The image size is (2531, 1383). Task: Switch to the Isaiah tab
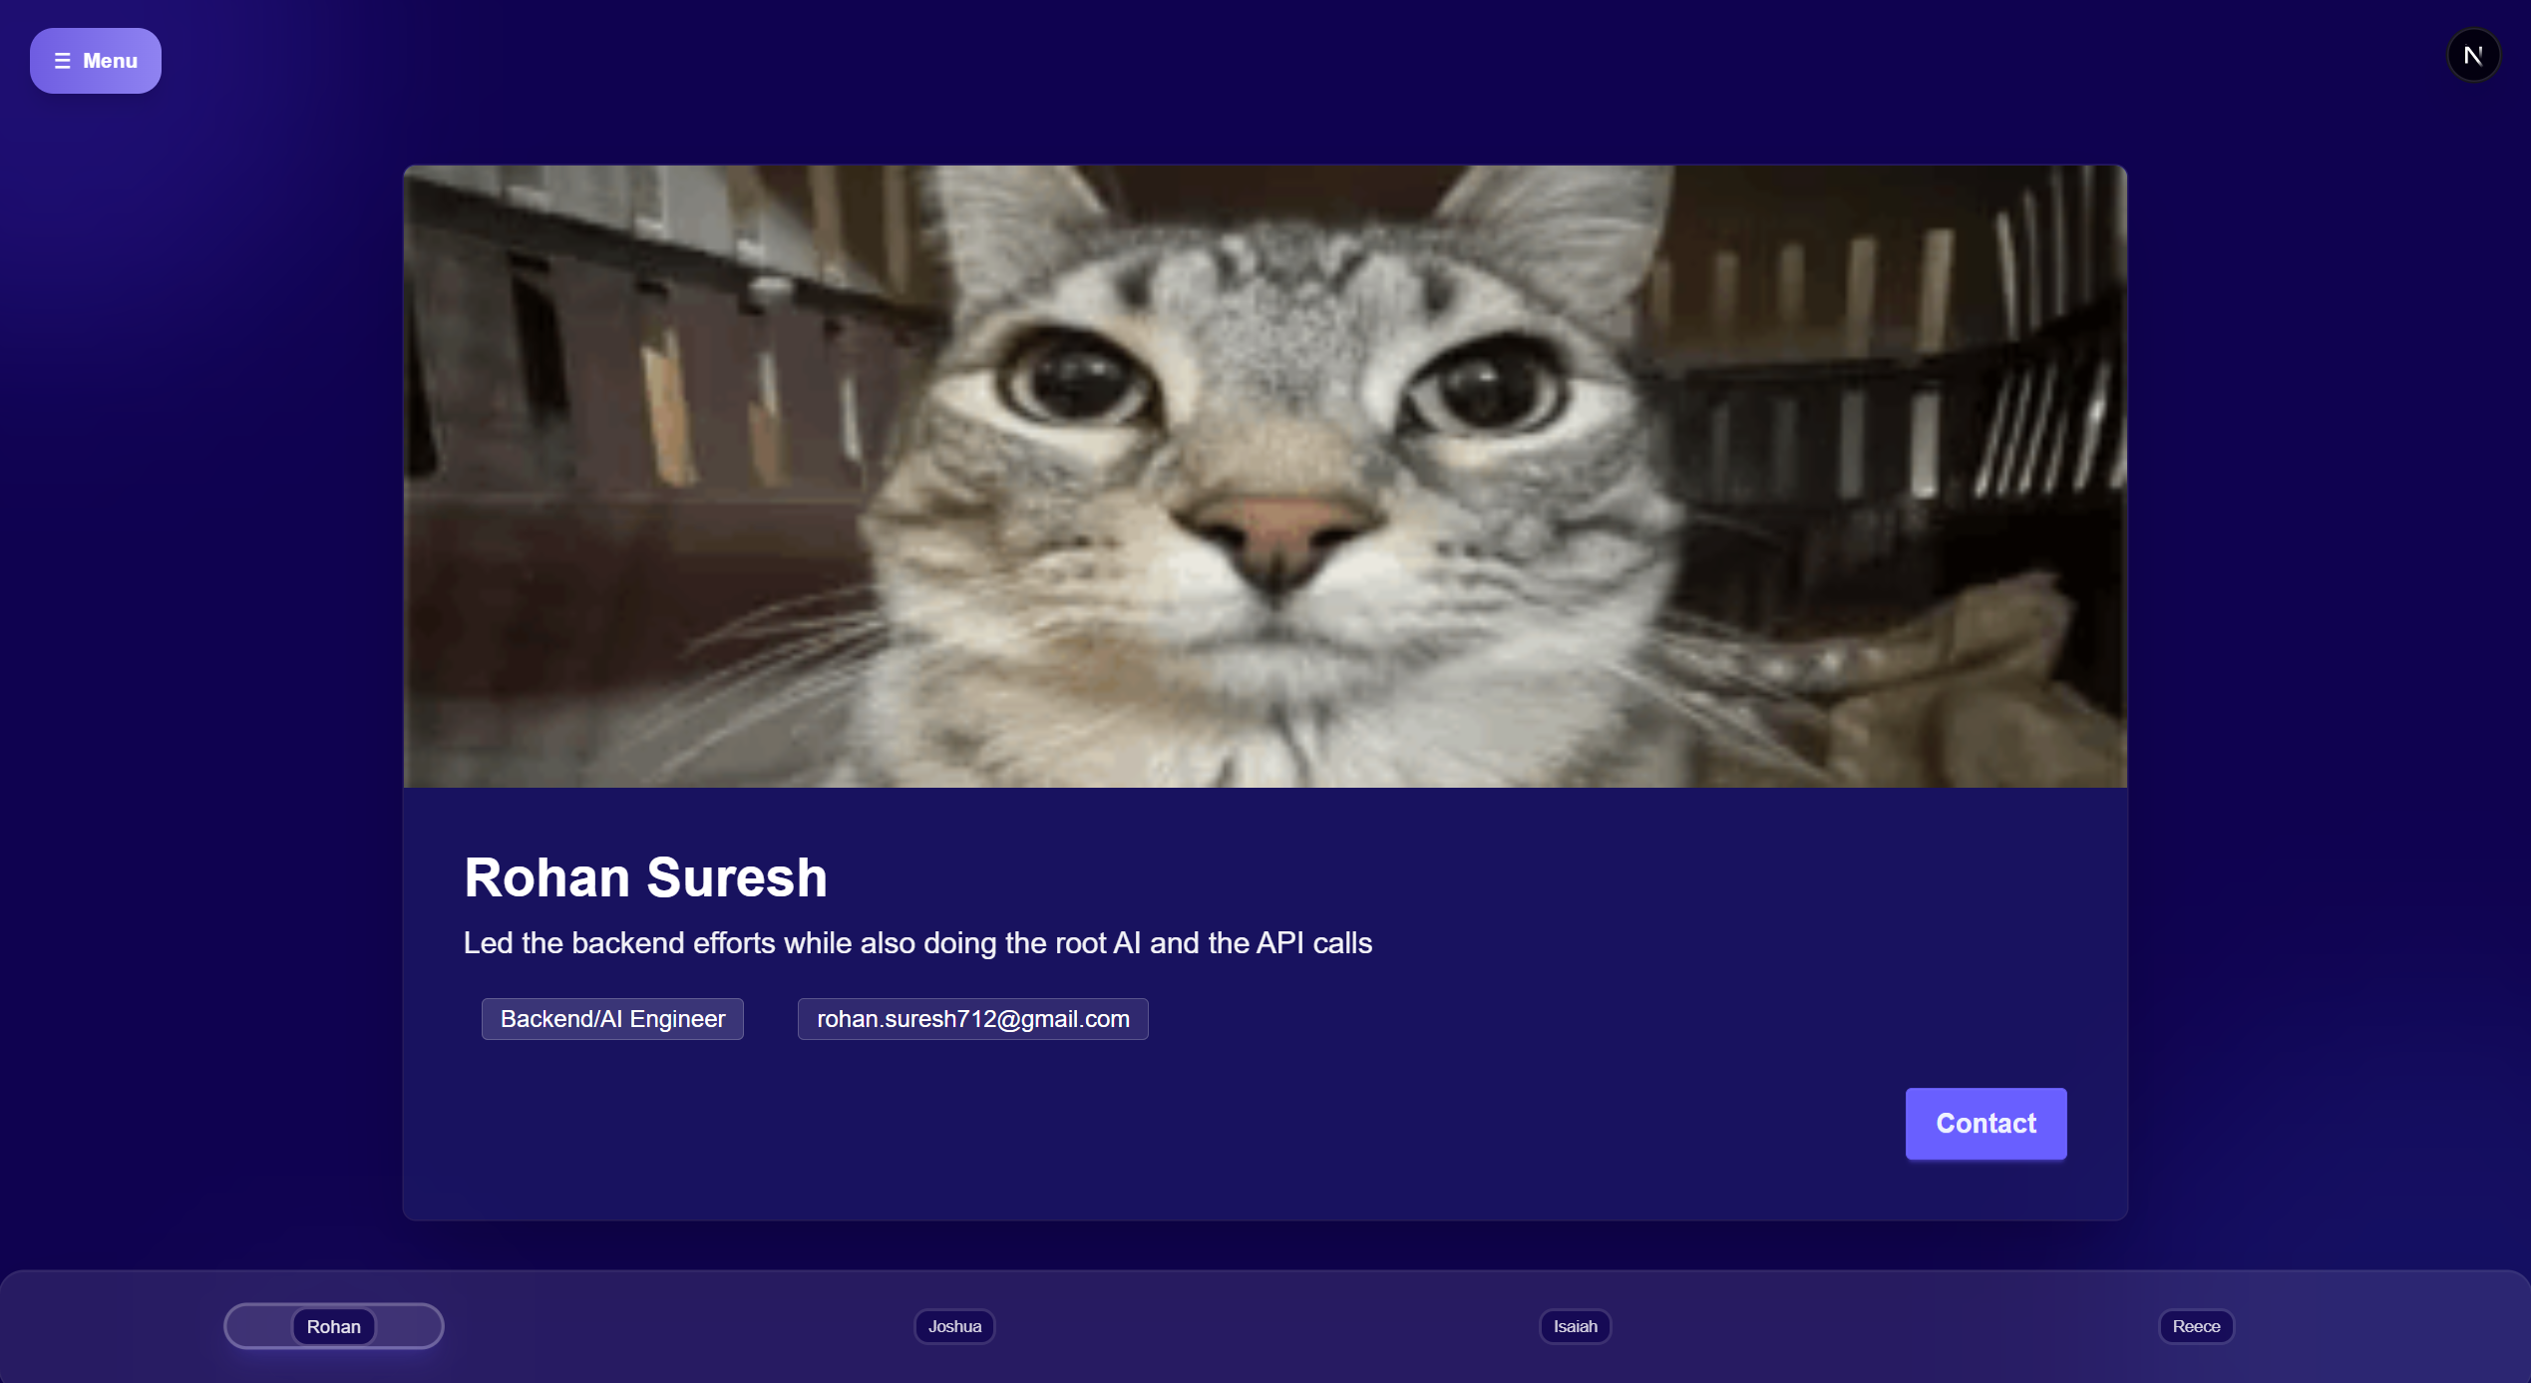click(1575, 1326)
